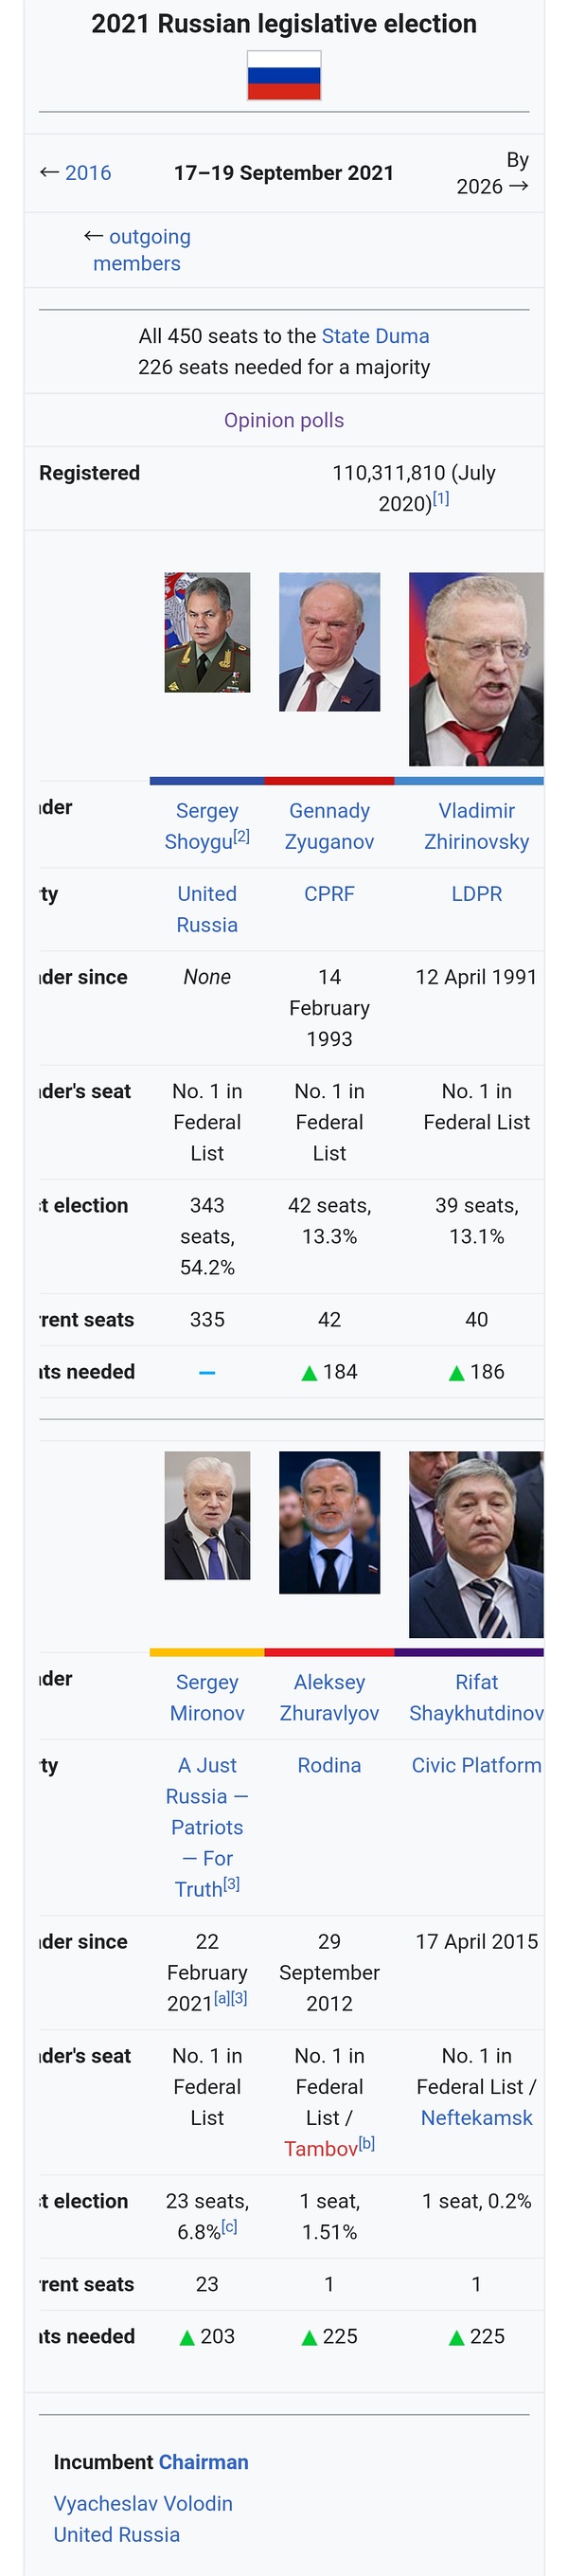Open the United Russia party link
This screenshot has width=568, height=2576.
tap(207, 909)
